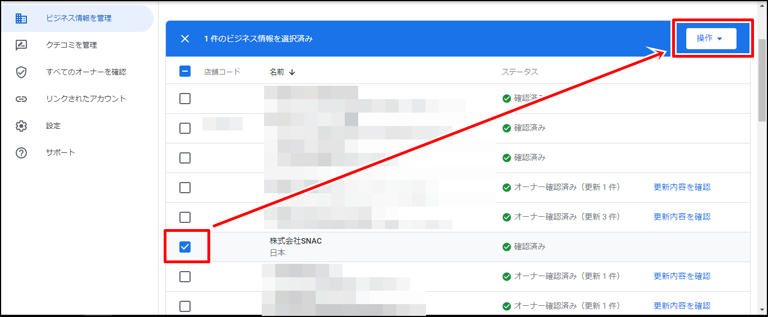
Task: Tick the third business row's checkbox
Action: point(185,158)
